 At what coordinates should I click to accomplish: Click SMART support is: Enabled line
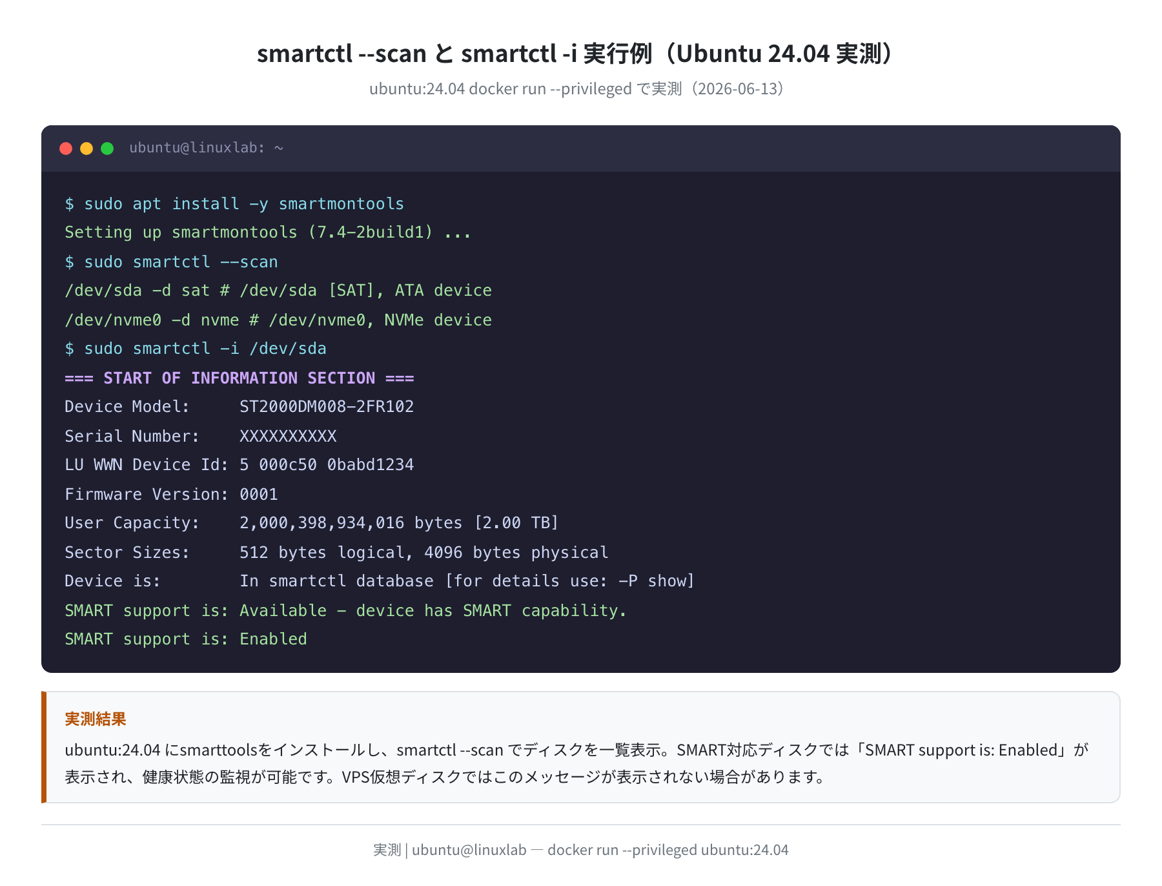coord(186,639)
